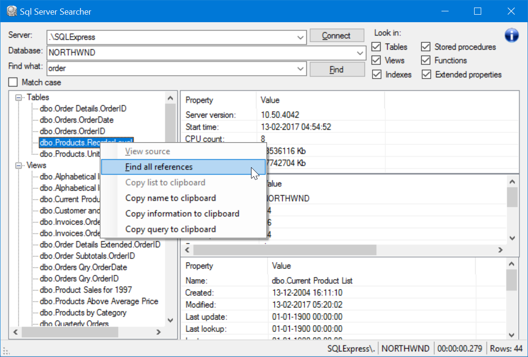The height and width of the screenshot is (357, 528).
Task: Click Start time value 13-02-2017 04:54:52
Action: point(296,127)
